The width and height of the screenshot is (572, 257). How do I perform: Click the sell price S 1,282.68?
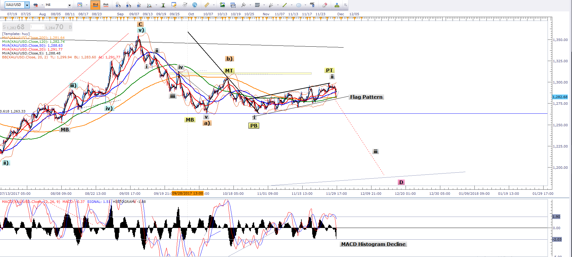(14, 27)
